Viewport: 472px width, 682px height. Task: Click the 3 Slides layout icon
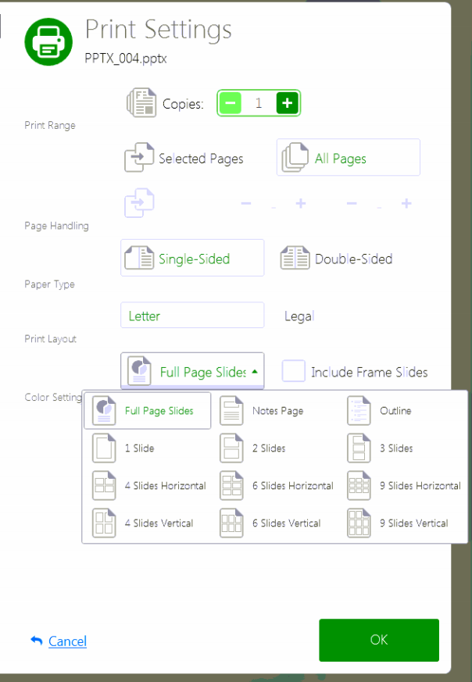point(359,448)
